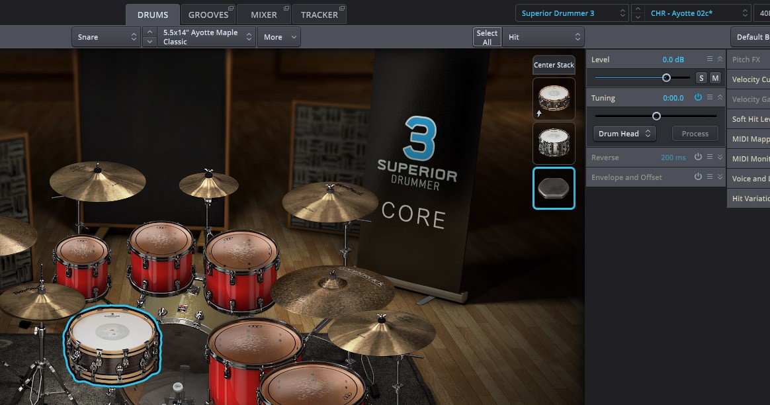Select the middle red rack tom

[161, 257]
